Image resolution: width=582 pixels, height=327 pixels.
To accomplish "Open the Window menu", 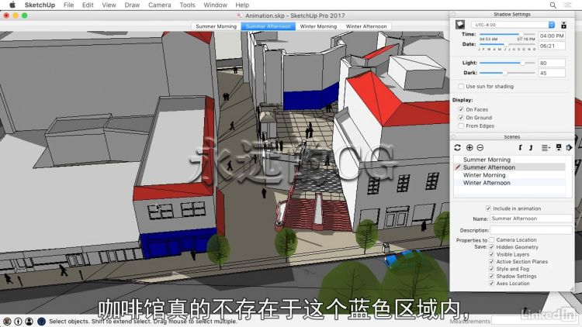I will (x=215, y=5).
